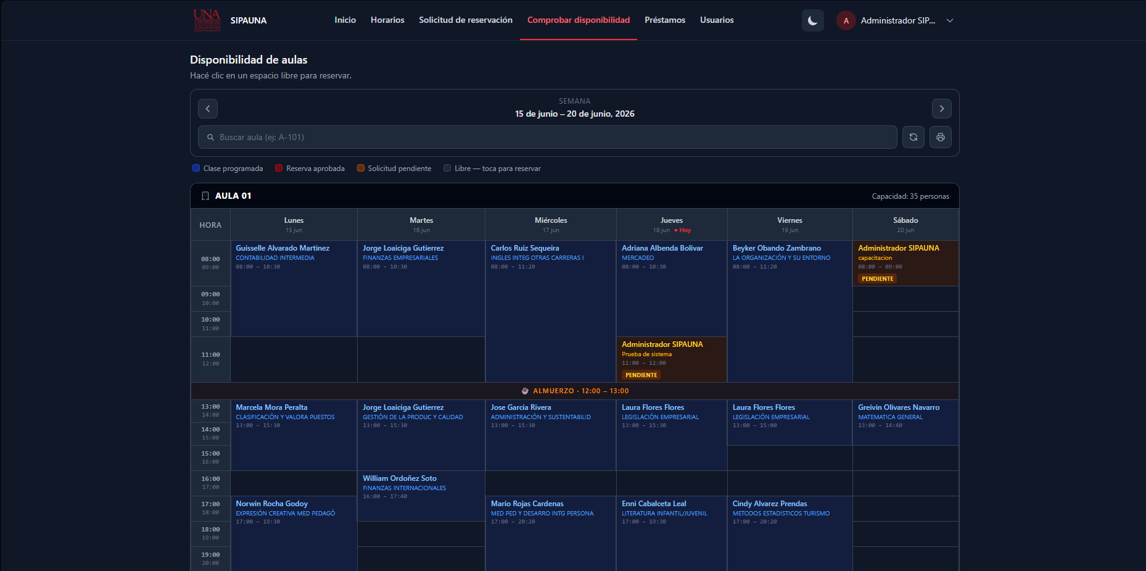This screenshot has height=571, width=1146.
Task: Open Enni Cabalceta Leal class block
Action: (x=672, y=533)
